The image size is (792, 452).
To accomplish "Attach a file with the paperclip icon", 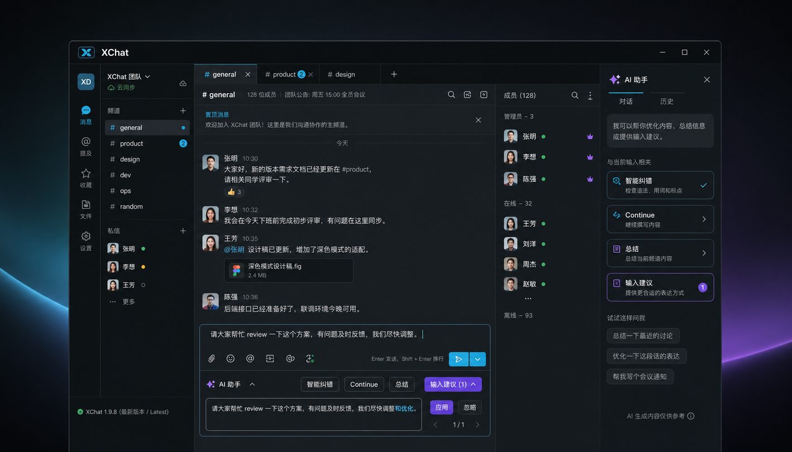I will pos(212,359).
